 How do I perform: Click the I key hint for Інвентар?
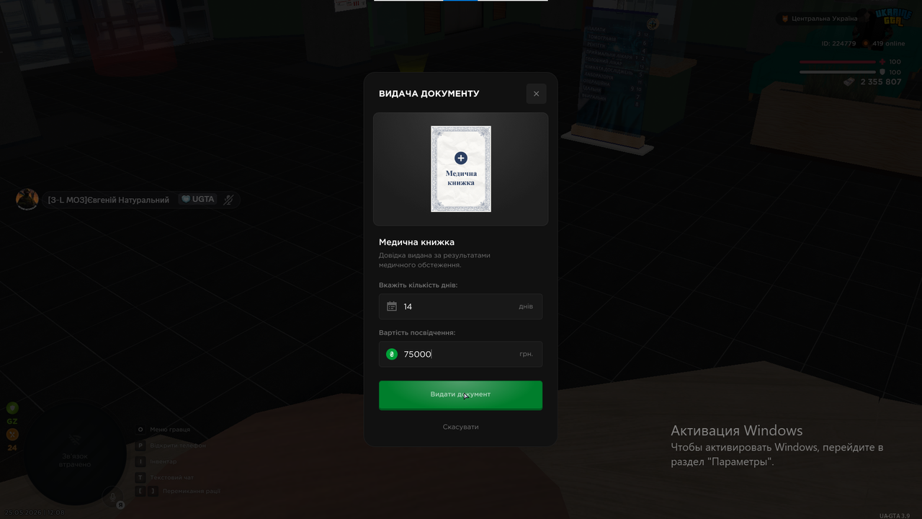pos(140,461)
